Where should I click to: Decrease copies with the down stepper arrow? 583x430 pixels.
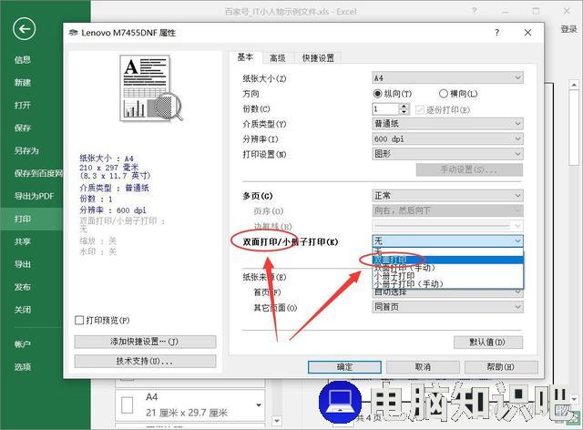[404, 112]
